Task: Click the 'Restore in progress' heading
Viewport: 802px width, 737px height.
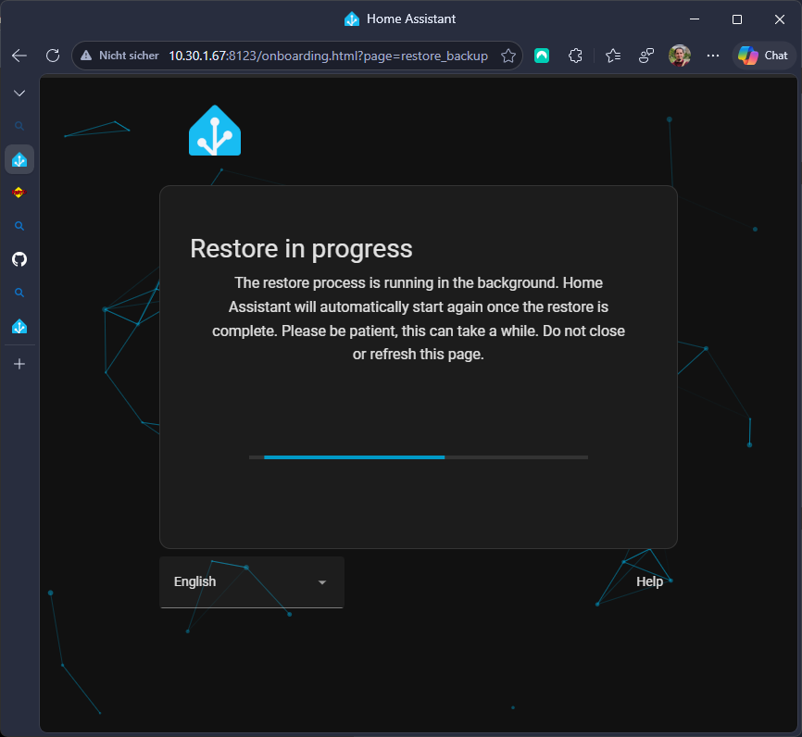Action: point(301,249)
